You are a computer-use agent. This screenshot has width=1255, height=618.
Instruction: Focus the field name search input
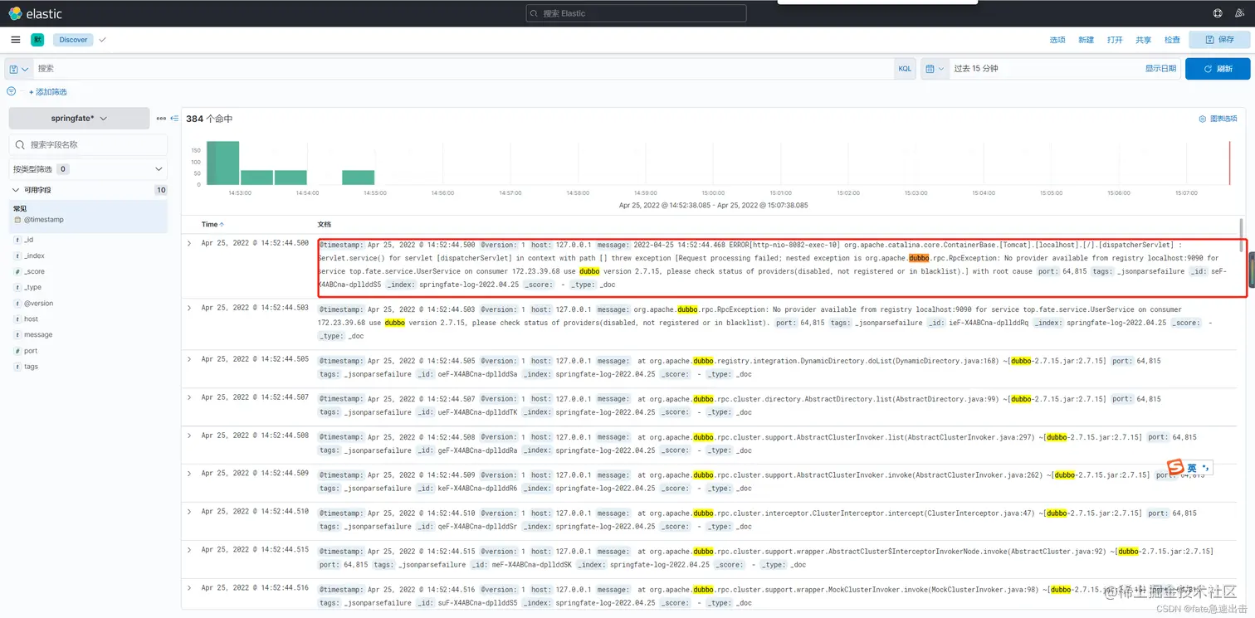[x=88, y=144]
